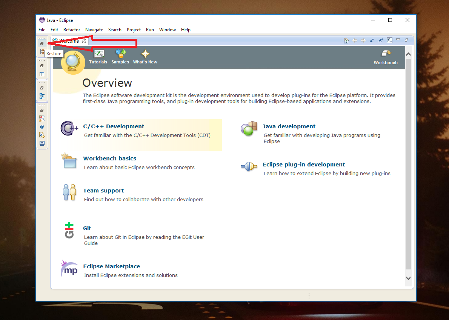
Task: Open the C/C++ Development link
Action: 114,126
